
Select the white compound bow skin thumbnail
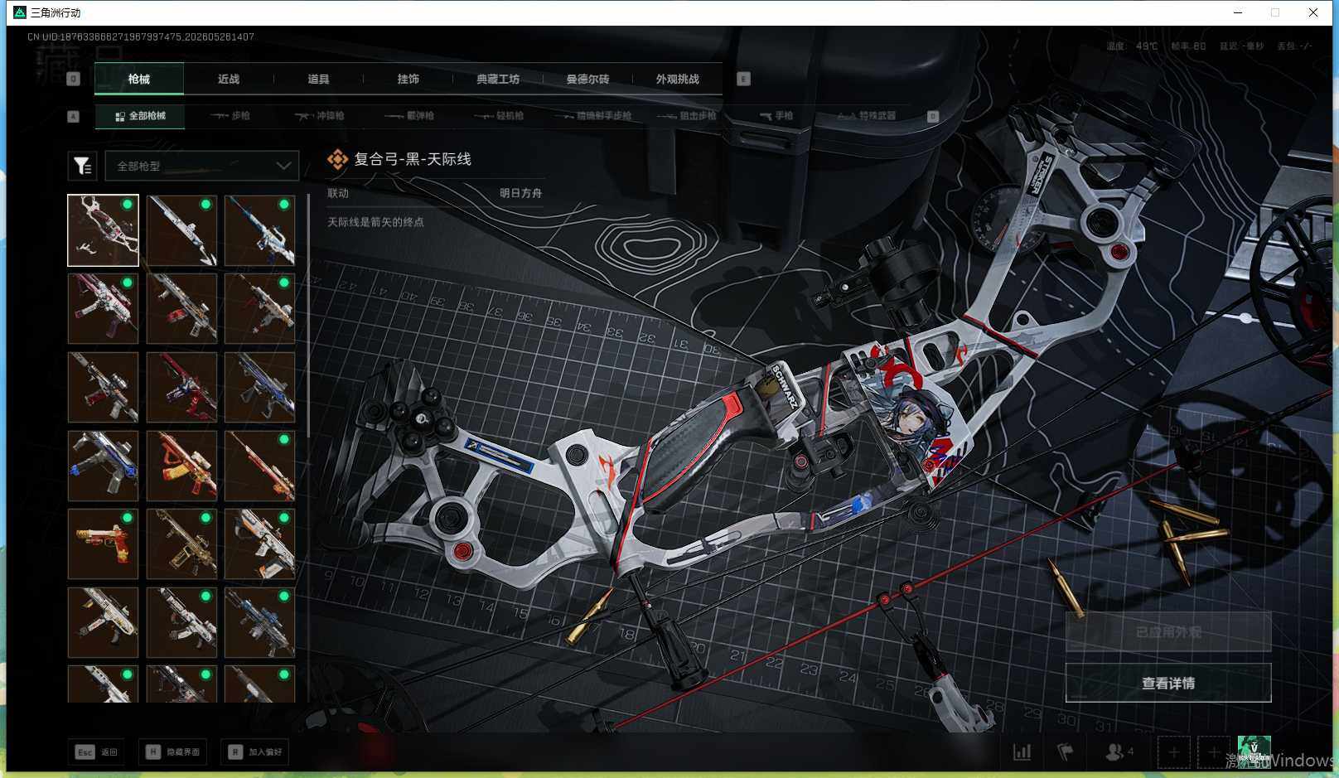(x=103, y=230)
